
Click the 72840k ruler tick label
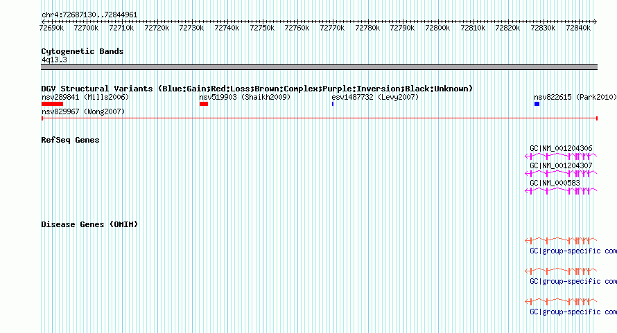[x=578, y=28]
